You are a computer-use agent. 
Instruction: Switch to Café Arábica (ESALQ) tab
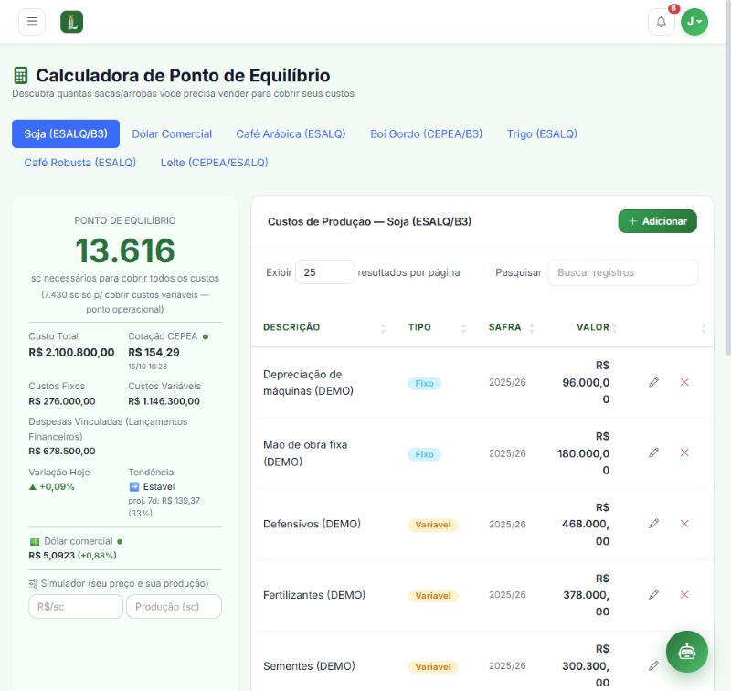pos(291,133)
